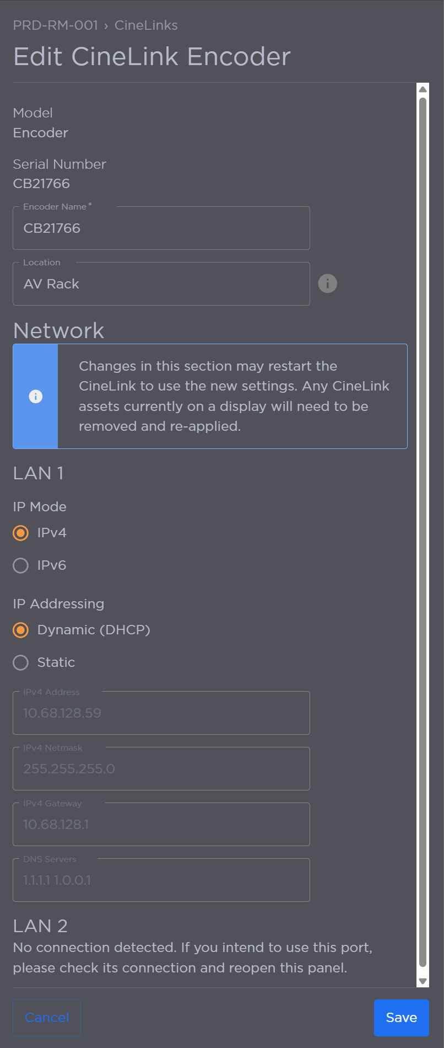Cancel editing the encoder
The width and height of the screenshot is (444, 1048).
pyautogui.click(x=46, y=1018)
